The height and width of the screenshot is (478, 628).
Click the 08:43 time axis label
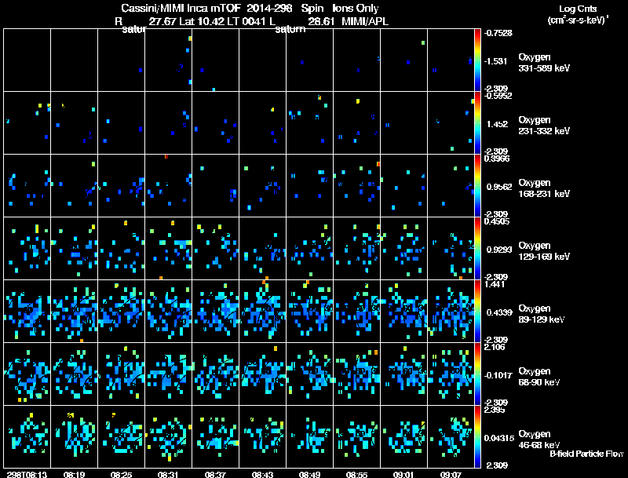263,474
